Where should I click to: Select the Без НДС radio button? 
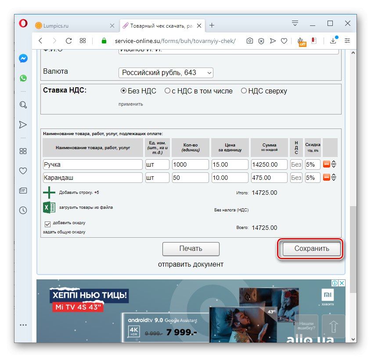(123, 91)
